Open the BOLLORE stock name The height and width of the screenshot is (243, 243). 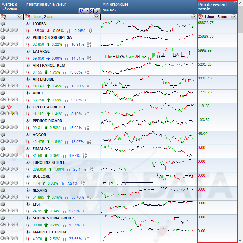tap(41, 176)
